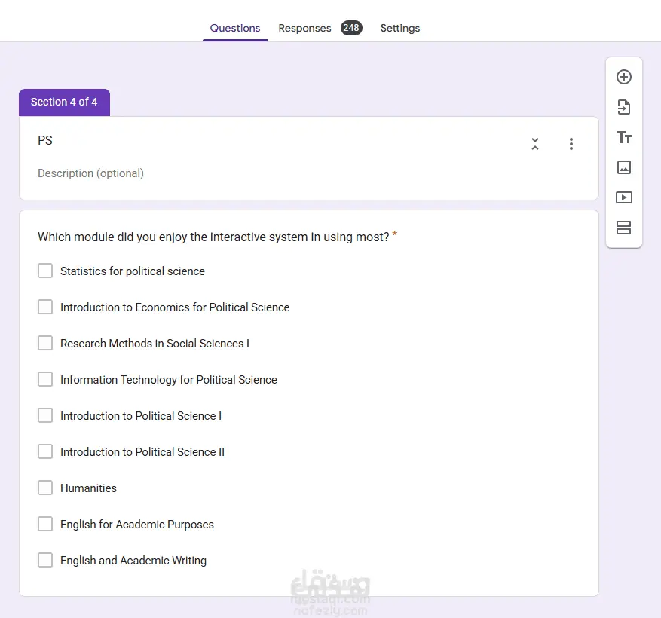
Task: Click the Section 4 of 4 label
Action: click(64, 102)
